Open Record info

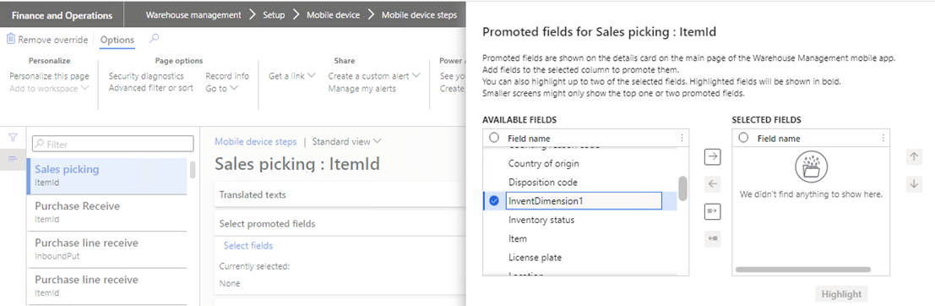tap(227, 76)
